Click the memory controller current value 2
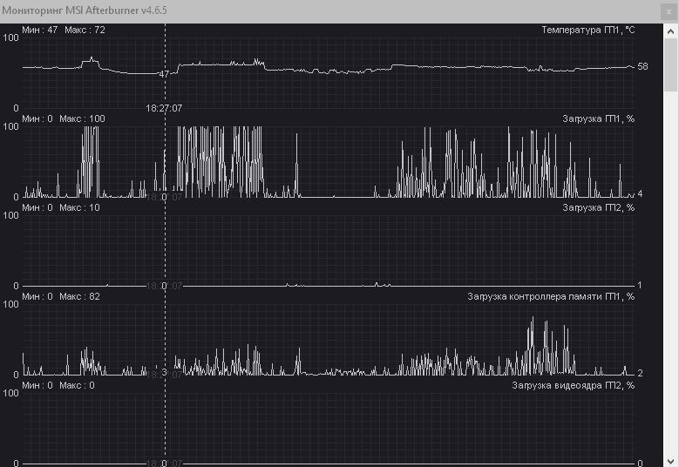This screenshot has height=467, width=679. 640,373
